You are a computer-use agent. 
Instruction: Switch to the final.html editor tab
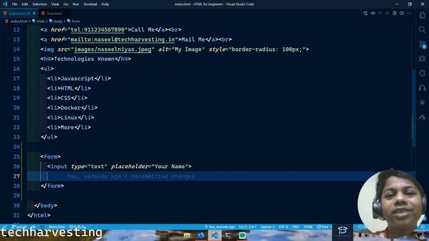click(x=54, y=13)
